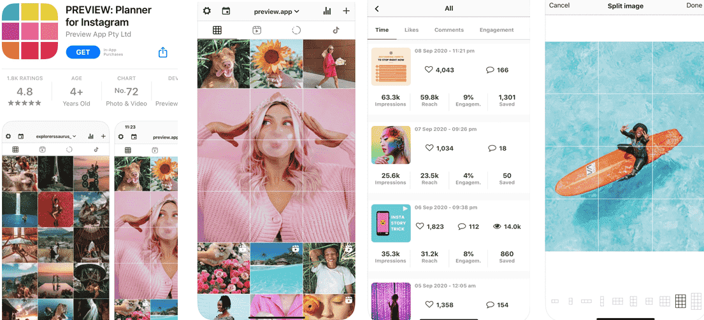Click the 31.2k Reach value
The width and height of the screenshot is (704, 320).
click(429, 254)
